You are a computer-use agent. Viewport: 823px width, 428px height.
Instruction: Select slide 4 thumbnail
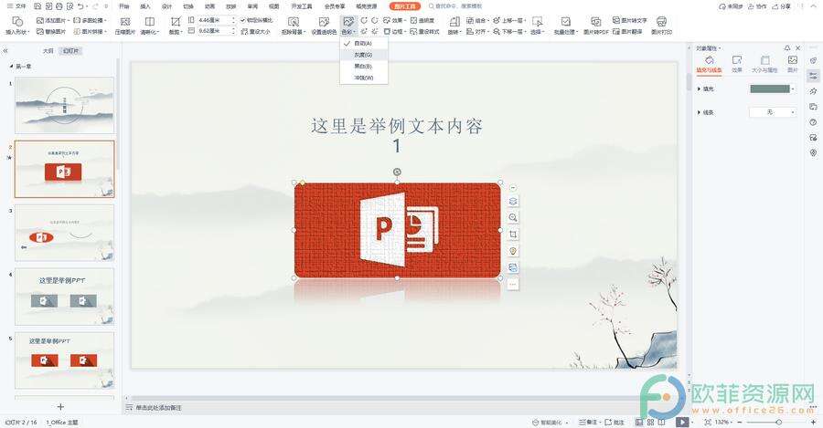65,297
